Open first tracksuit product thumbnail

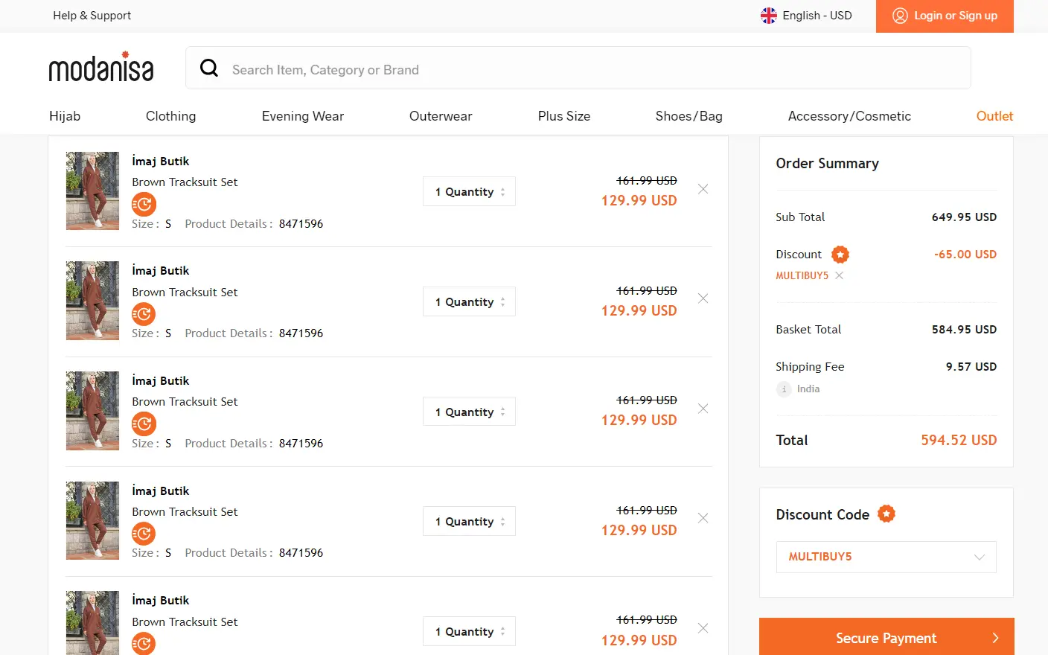click(92, 191)
